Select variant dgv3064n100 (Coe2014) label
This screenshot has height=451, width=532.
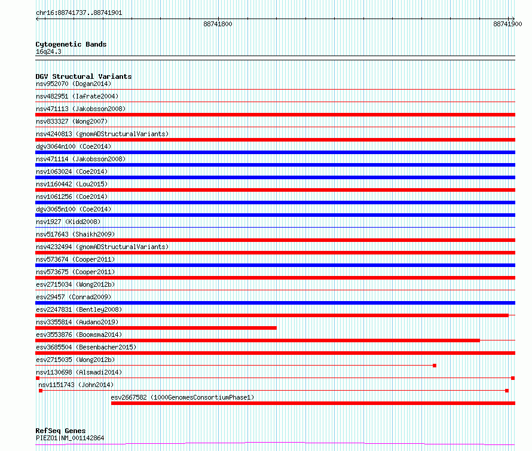pyautogui.click(x=74, y=146)
